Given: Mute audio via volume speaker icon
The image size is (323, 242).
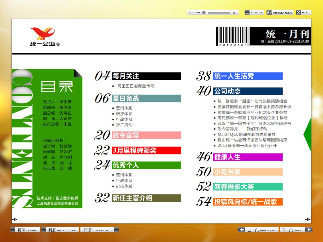Looking at the screenshot, I should click(x=203, y=13).
